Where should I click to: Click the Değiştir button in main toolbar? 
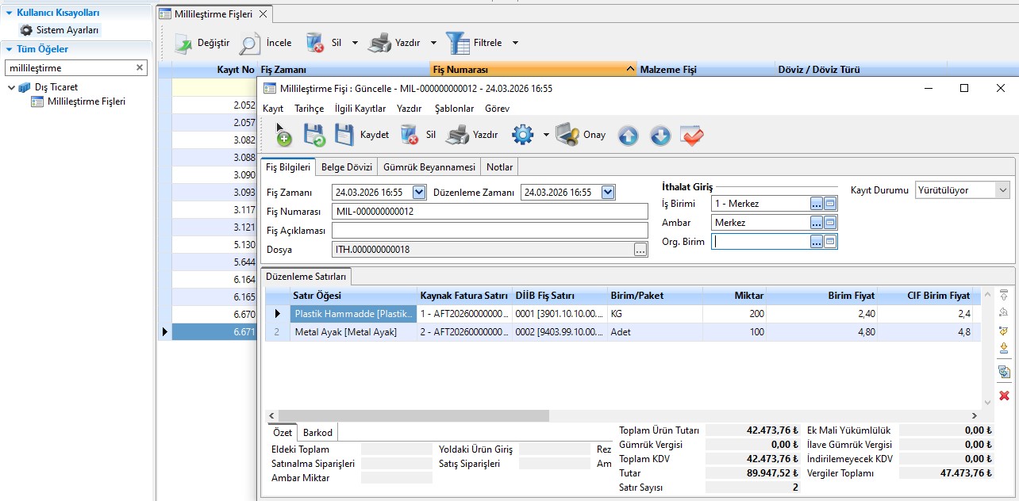pyautogui.click(x=202, y=43)
